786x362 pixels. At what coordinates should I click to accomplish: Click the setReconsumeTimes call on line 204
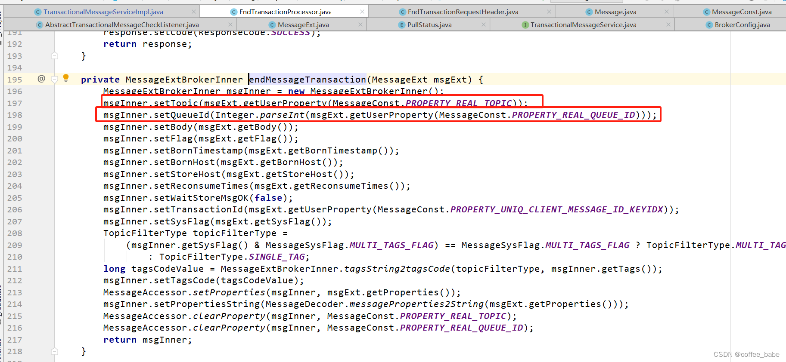coord(201,186)
